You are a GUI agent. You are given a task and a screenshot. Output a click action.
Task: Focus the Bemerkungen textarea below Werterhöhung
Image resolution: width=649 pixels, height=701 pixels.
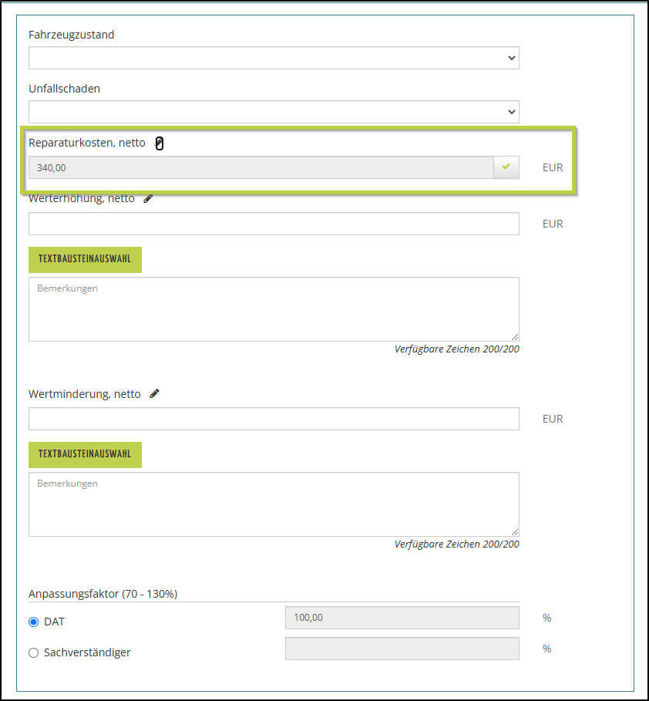[x=274, y=309]
